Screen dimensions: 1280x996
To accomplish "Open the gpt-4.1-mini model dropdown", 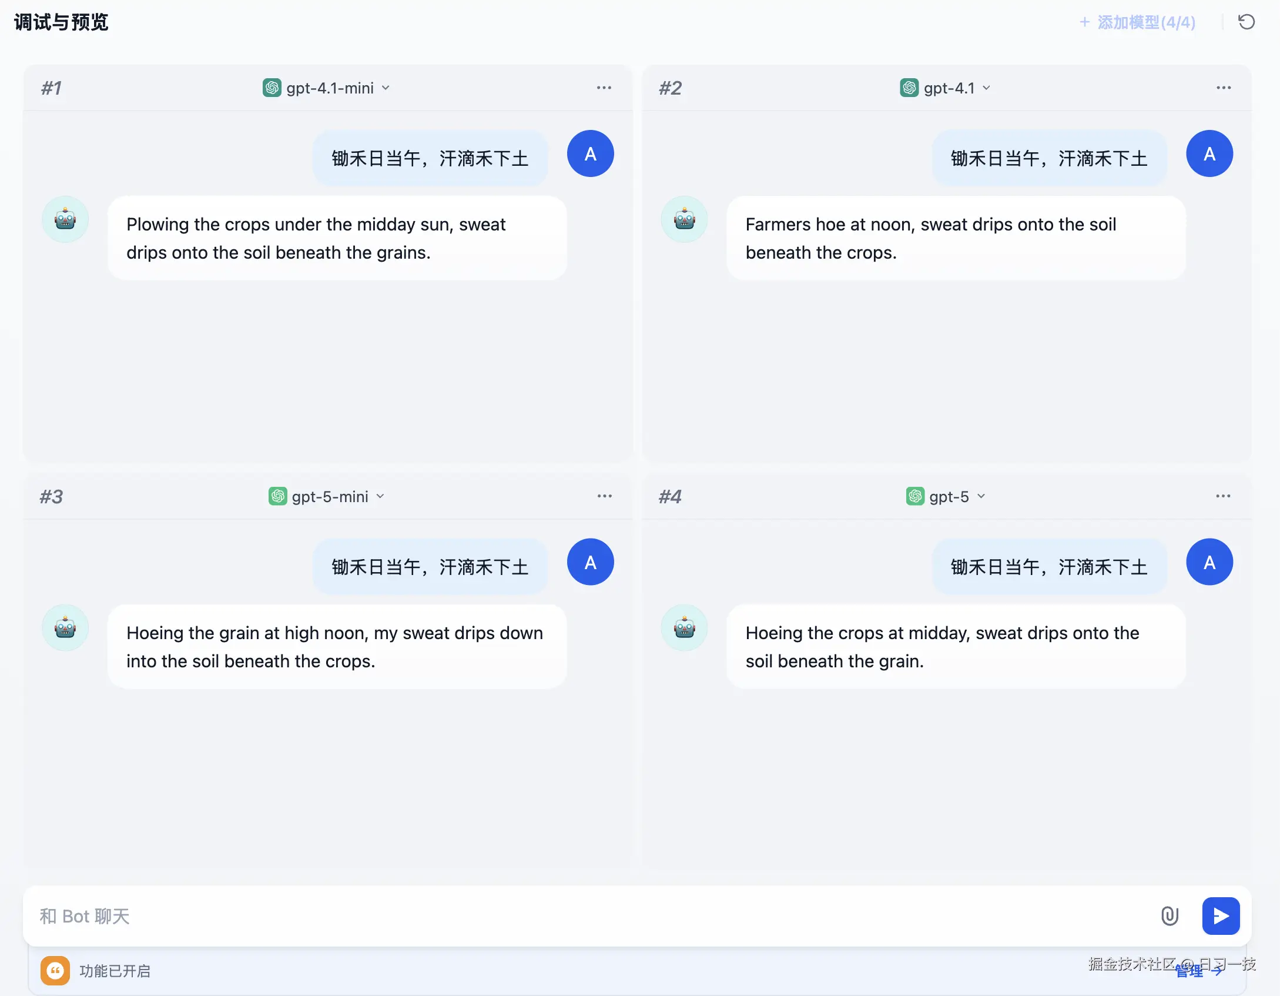I will pyautogui.click(x=386, y=88).
